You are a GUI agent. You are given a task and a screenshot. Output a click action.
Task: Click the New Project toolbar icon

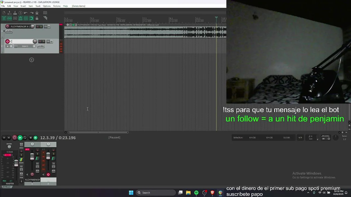pyautogui.click(x=4, y=13)
